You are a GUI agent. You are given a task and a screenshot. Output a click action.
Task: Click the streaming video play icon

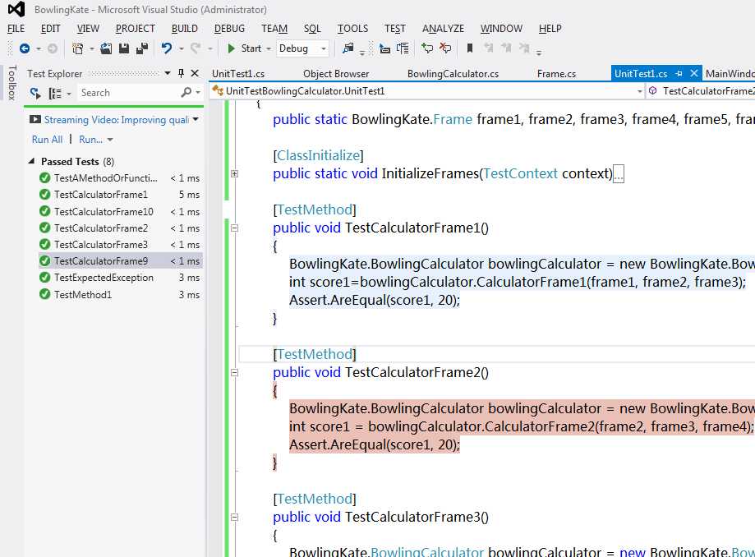pos(35,119)
